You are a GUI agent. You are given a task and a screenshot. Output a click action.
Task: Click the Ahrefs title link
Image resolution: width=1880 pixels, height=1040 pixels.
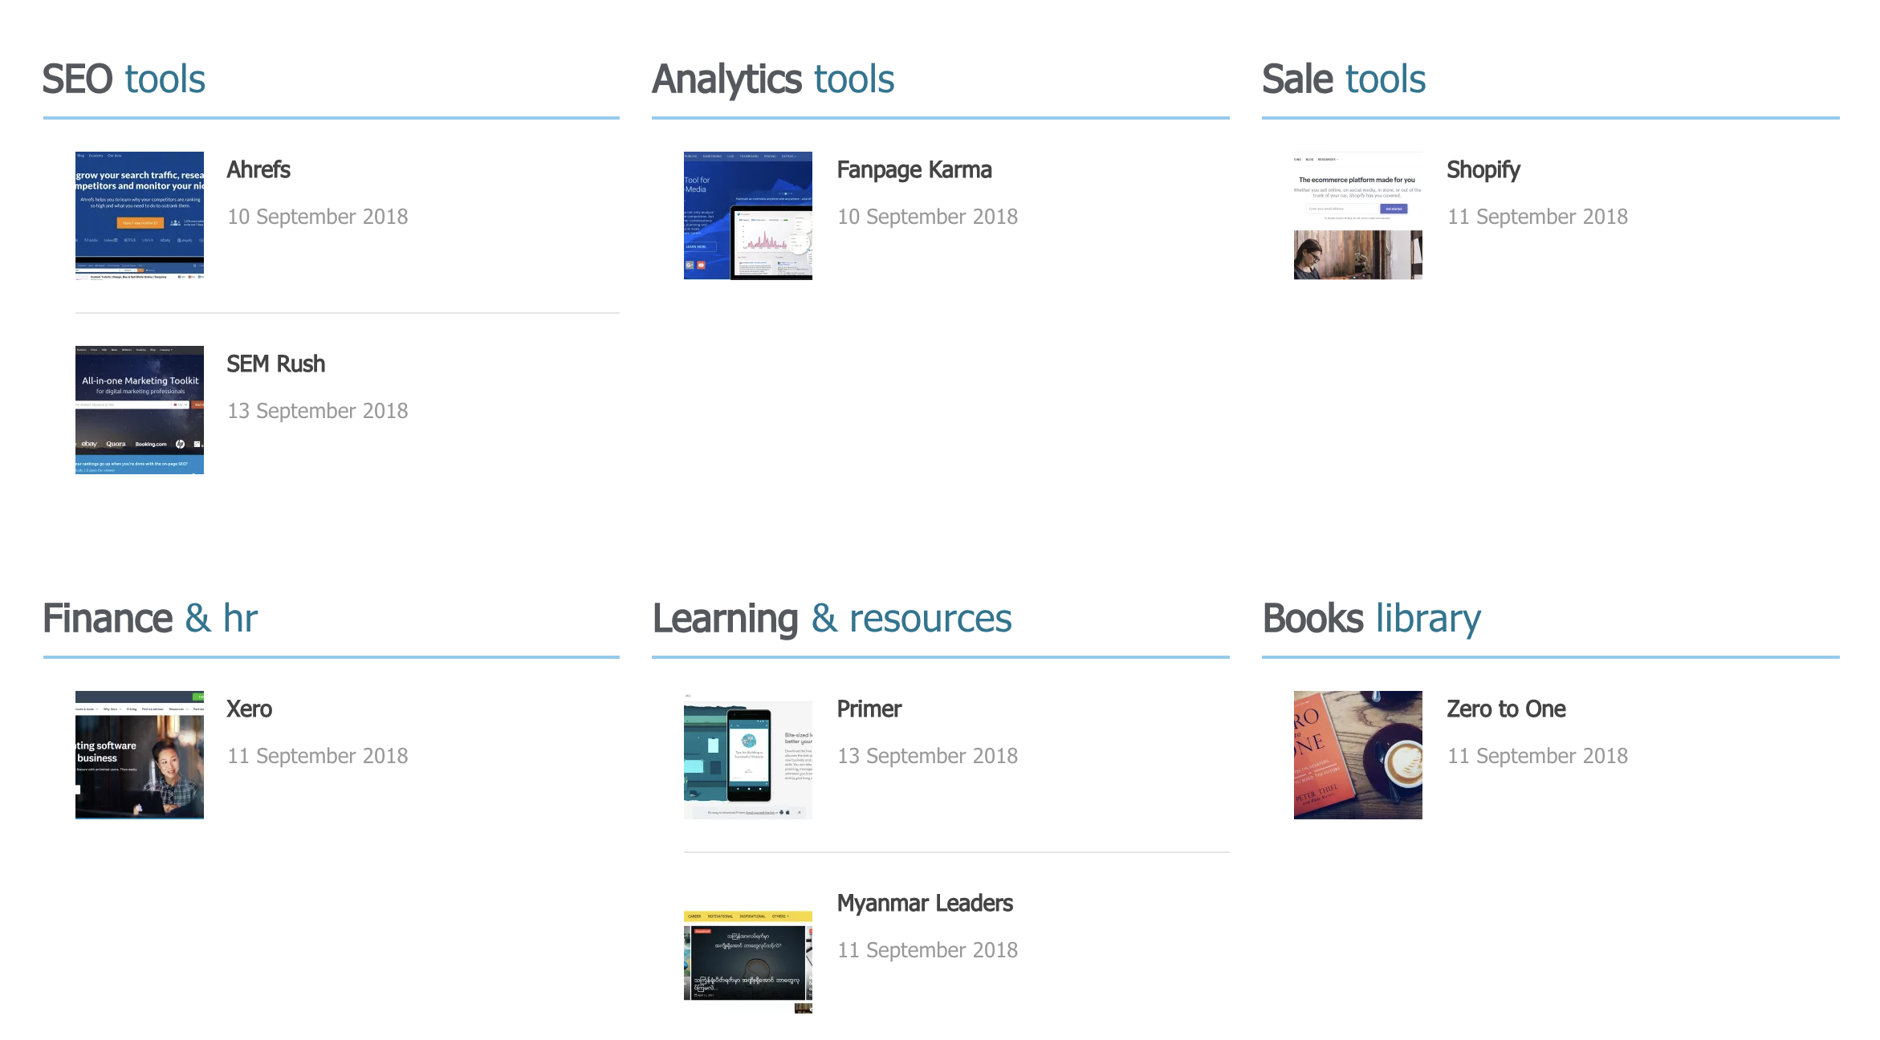pyautogui.click(x=258, y=170)
